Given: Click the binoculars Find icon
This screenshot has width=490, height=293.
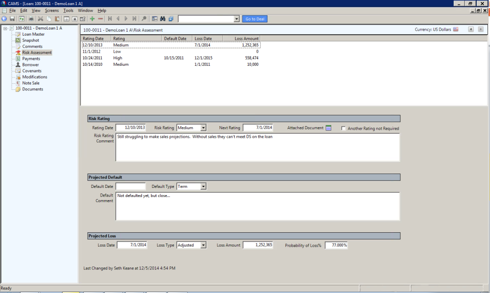Looking at the screenshot, I should coord(163,19).
